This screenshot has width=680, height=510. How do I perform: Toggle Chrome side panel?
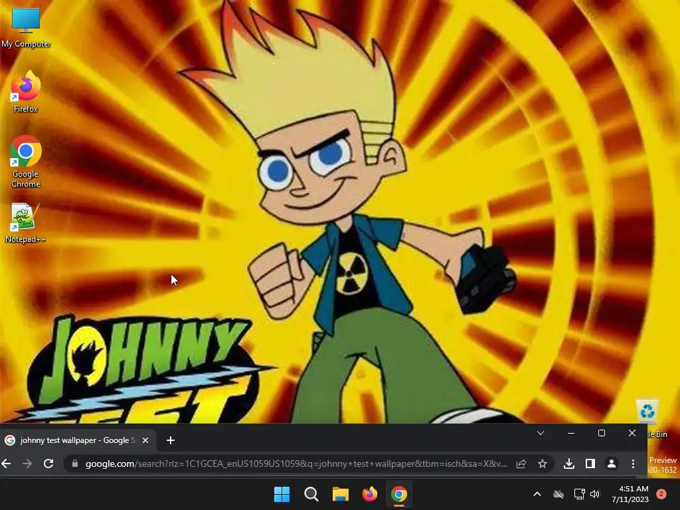click(590, 464)
